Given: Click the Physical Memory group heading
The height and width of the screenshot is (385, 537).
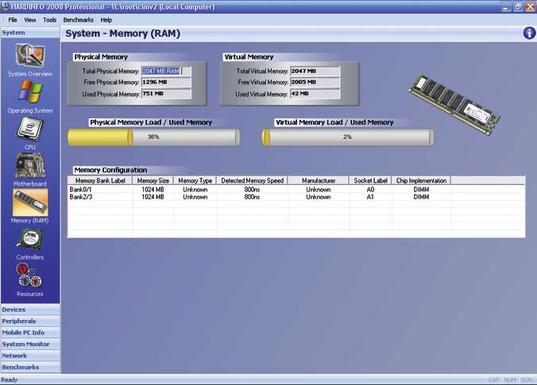Looking at the screenshot, I should [101, 57].
